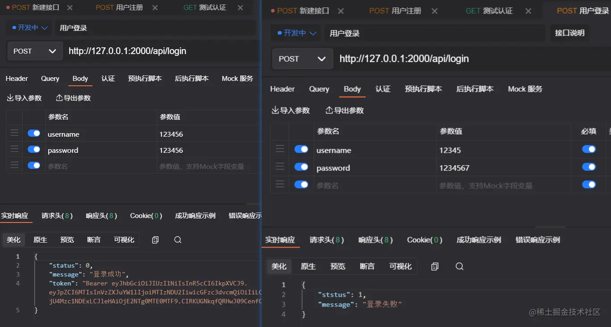This screenshot has width=611, height=327.
Task: Switch to Header tab in left panel
Action: click(x=17, y=79)
